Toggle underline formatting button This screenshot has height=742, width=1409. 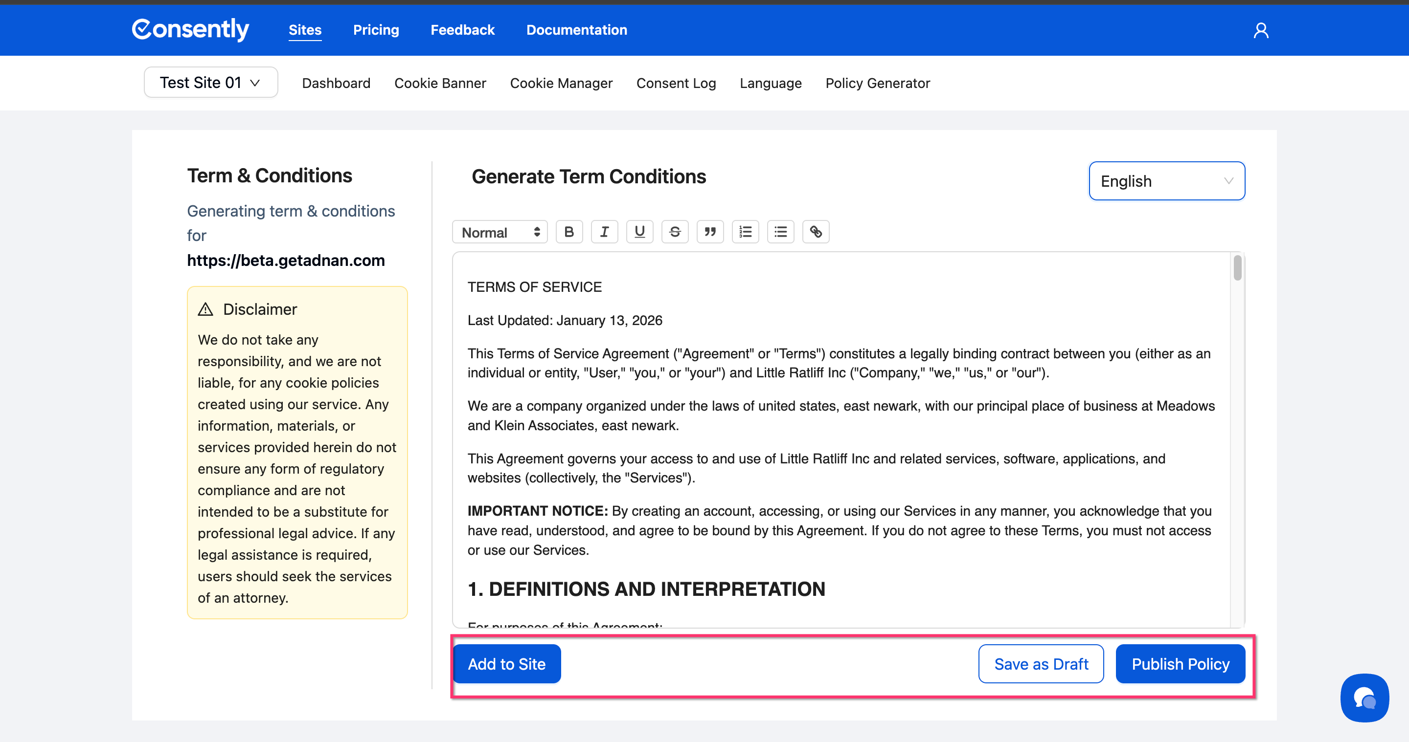click(639, 232)
